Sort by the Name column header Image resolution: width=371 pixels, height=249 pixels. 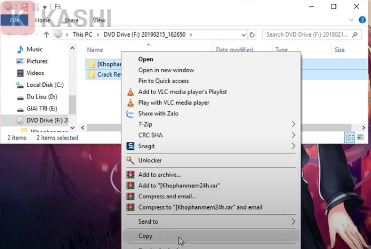coord(95,50)
